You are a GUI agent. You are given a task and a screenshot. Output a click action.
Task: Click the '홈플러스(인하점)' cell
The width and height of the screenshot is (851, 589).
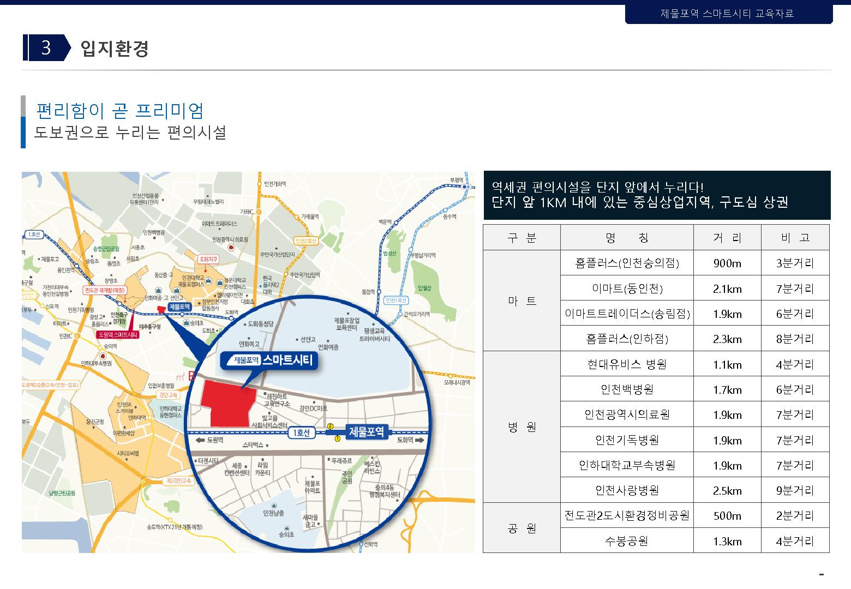pos(627,339)
